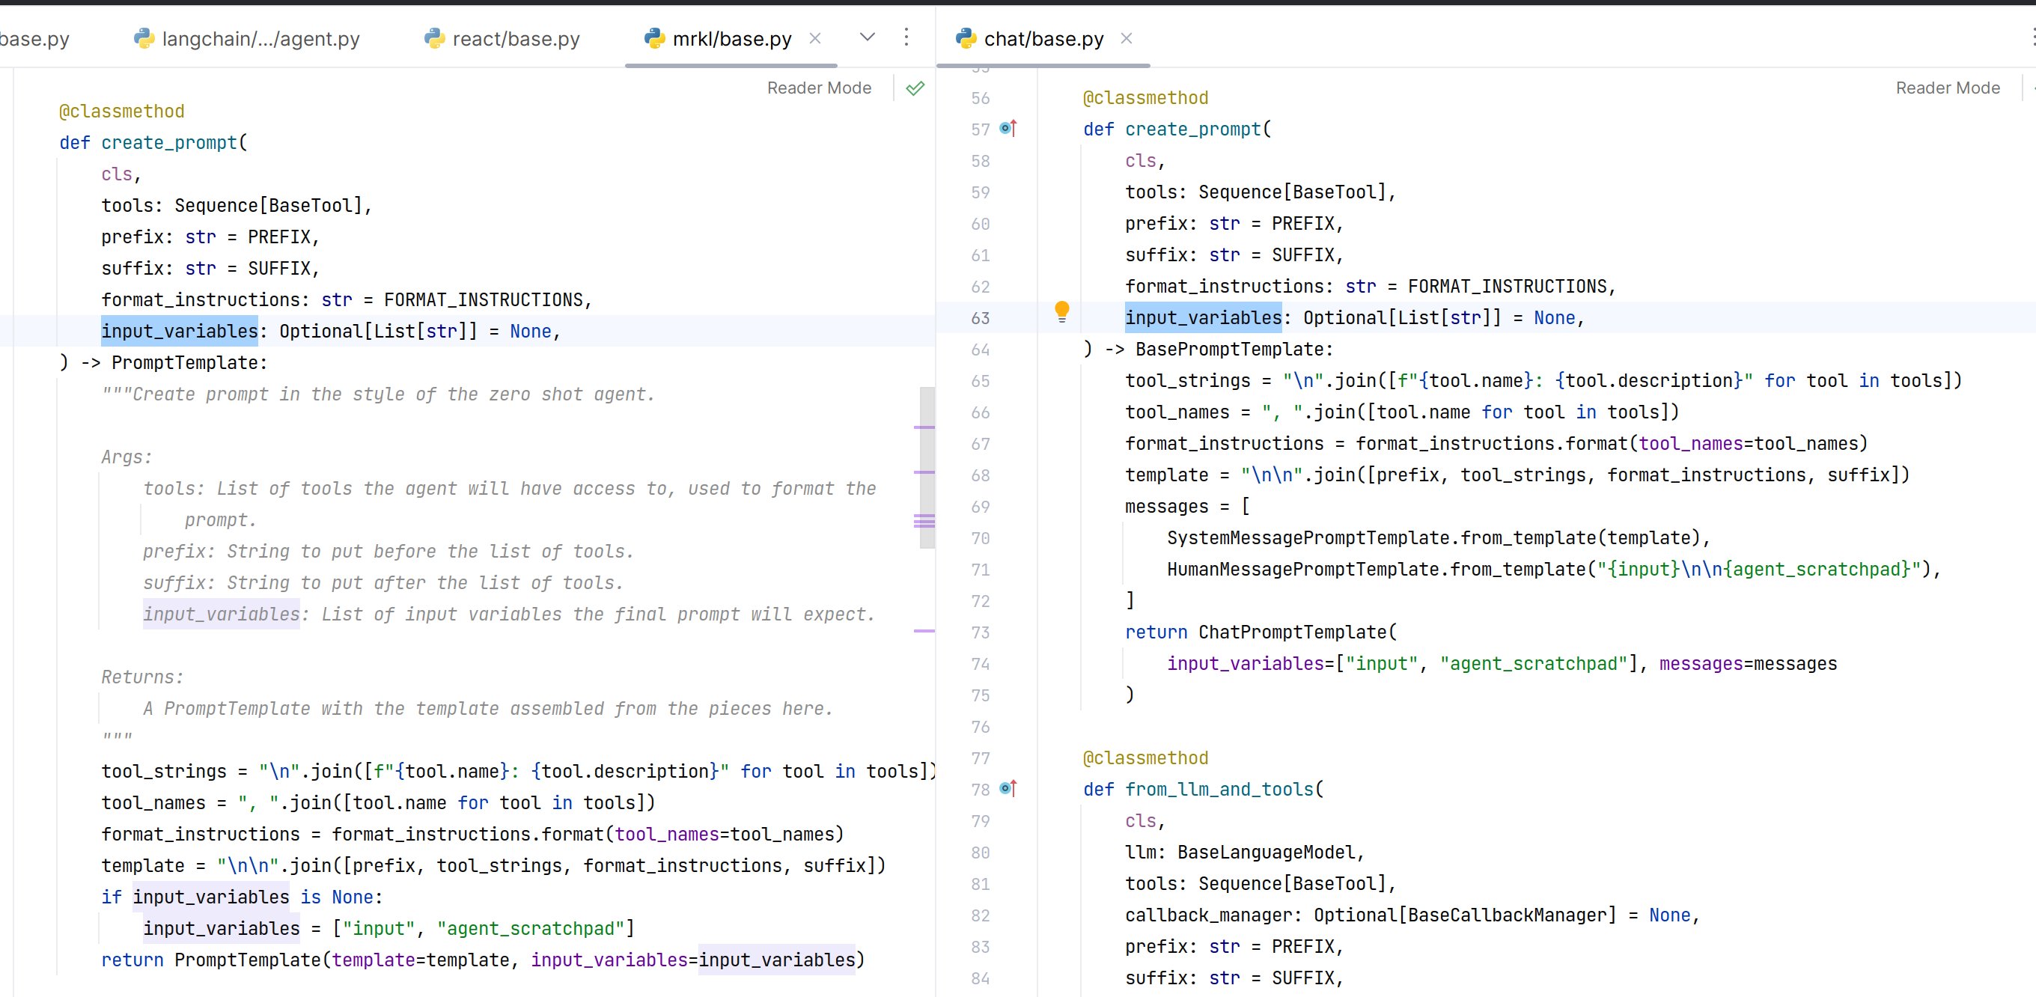Click the bookmark gutter icon at line 57
The height and width of the screenshot is (997, 2036).
1008,128
